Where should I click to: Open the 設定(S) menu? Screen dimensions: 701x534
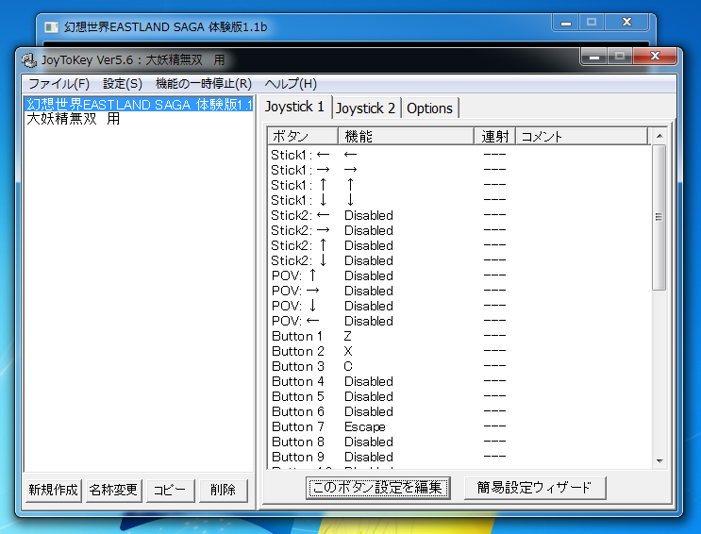coord(123,84)
